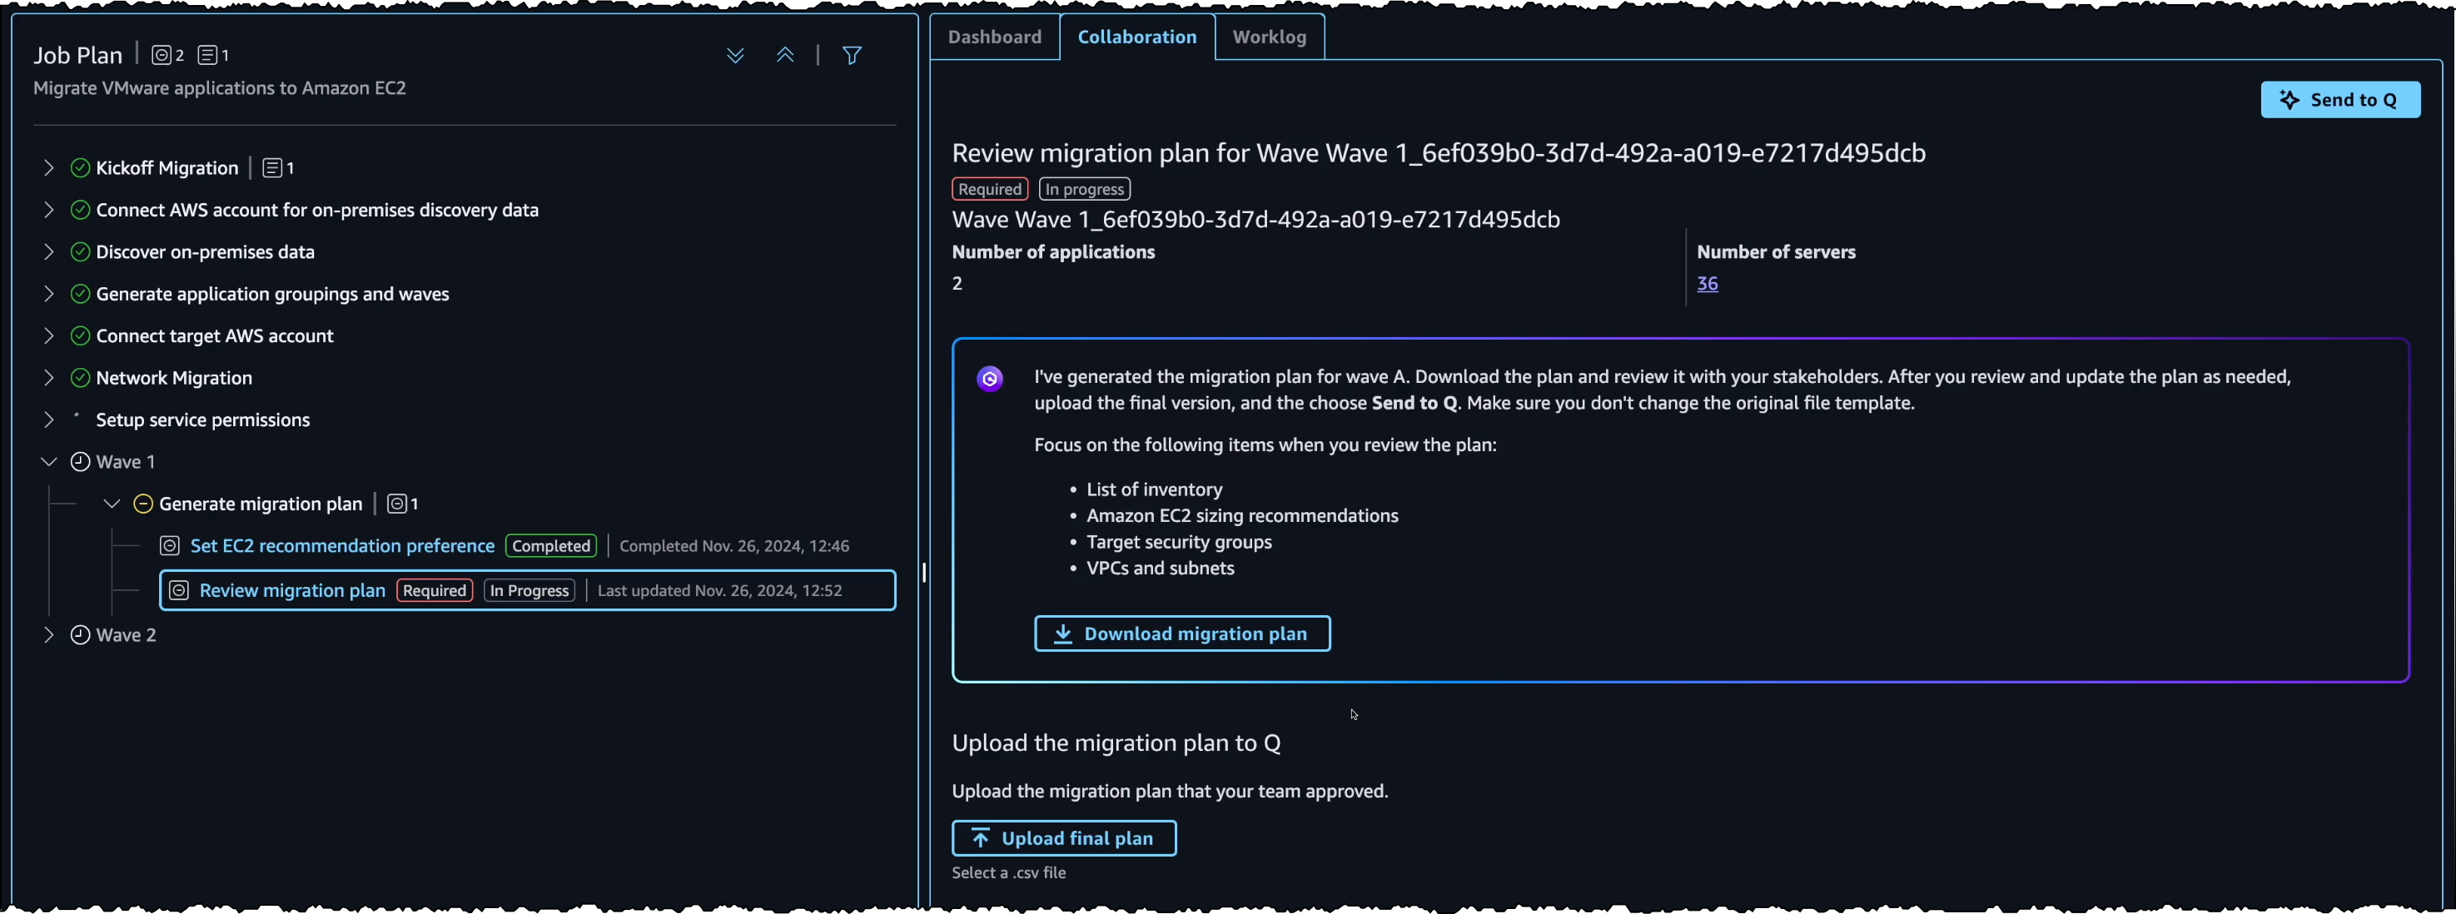Click the Amazon Q avatar icon
The width and height of the screenshot is (2456, 914).
tap(990, 380)
